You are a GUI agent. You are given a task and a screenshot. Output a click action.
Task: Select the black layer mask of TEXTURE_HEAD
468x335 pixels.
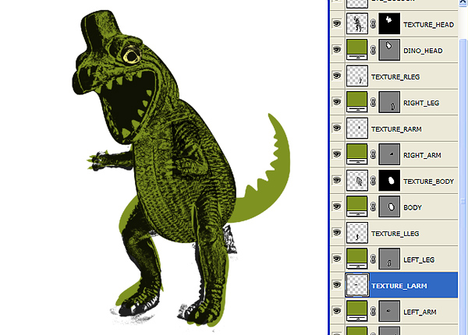pyautogui.click(x=389, y=23)
